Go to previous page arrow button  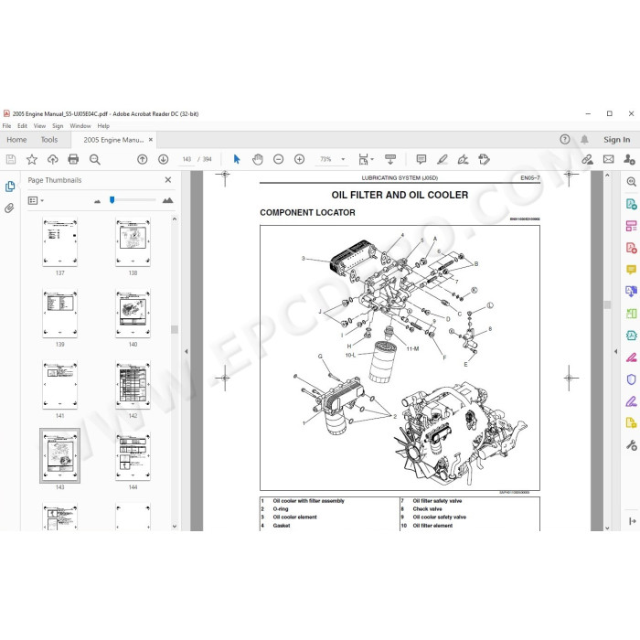coord(142,159)
